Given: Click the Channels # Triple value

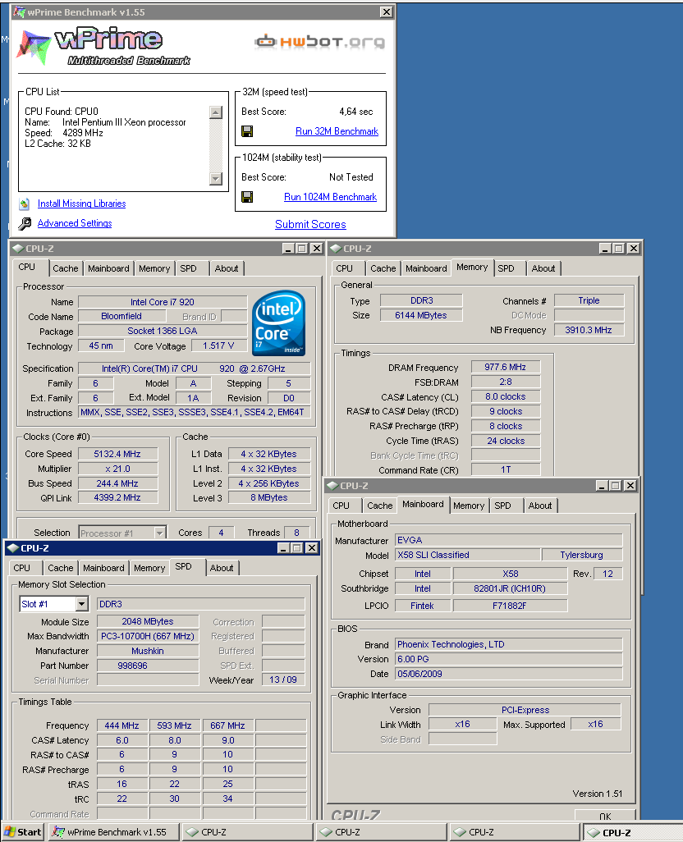Looking at the screenshot, I should pos(589,300).
